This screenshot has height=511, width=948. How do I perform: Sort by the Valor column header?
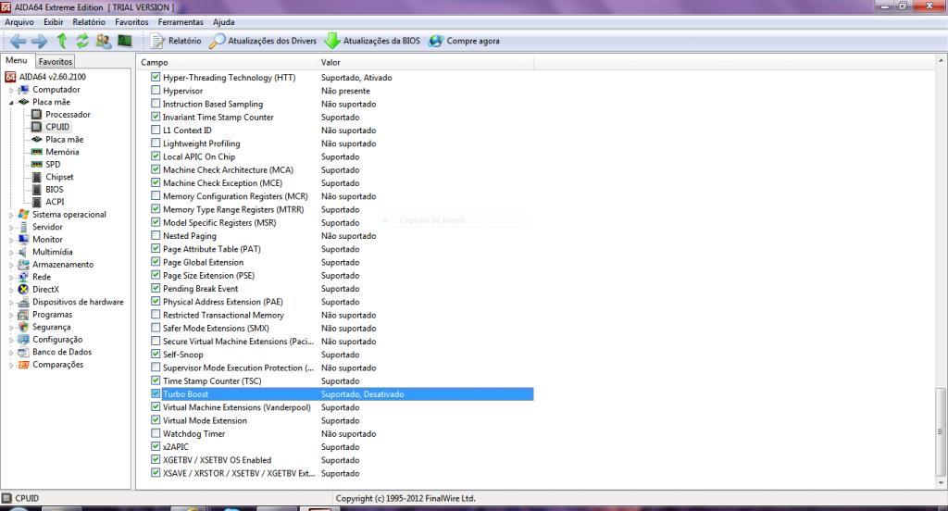click(426, 62)
